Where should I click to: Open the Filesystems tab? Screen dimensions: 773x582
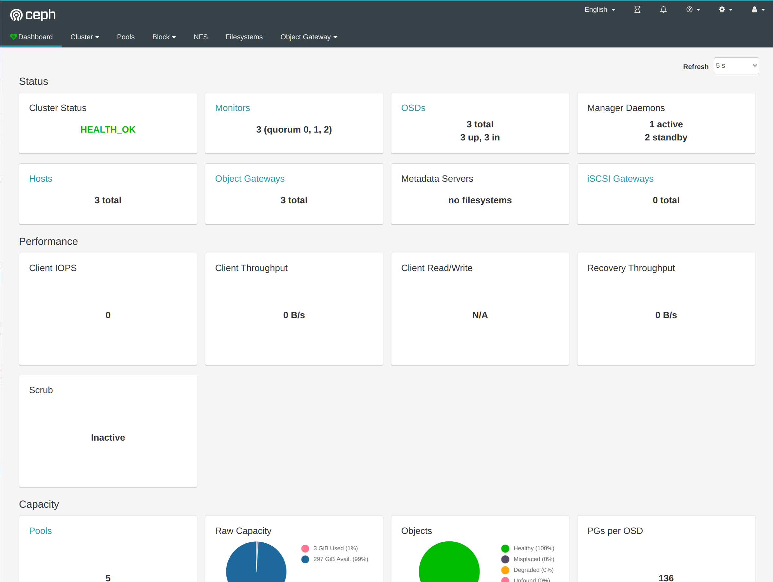click(x=244, y=37)
